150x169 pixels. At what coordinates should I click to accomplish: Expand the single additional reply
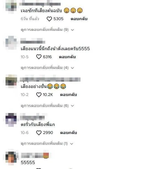(x=47, y=144)
